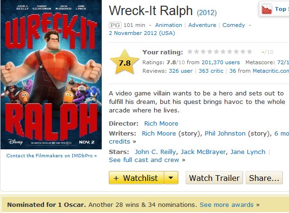Expand See more awards link
This screenshot has height=213, width=289.
point(227,204)
